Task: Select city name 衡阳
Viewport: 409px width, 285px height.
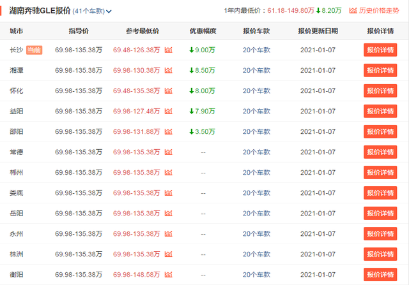Action: tap(17, 275)
